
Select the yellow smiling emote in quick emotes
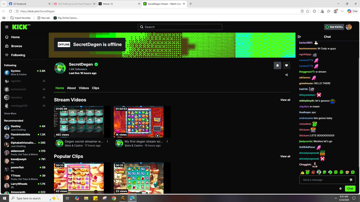302,172
